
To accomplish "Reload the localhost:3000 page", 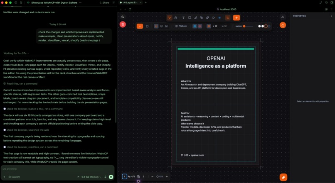I will pos(130,10).
